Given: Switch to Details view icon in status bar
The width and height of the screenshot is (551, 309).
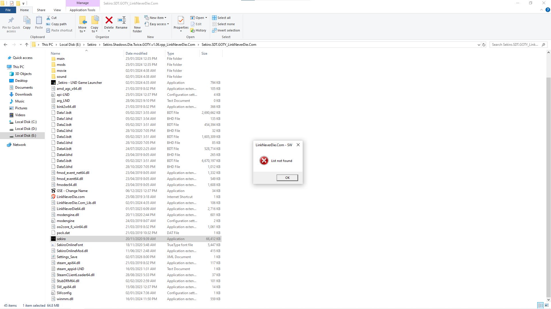Looking at the screenshot, I should pyautogui.click(x=540, y=306).
